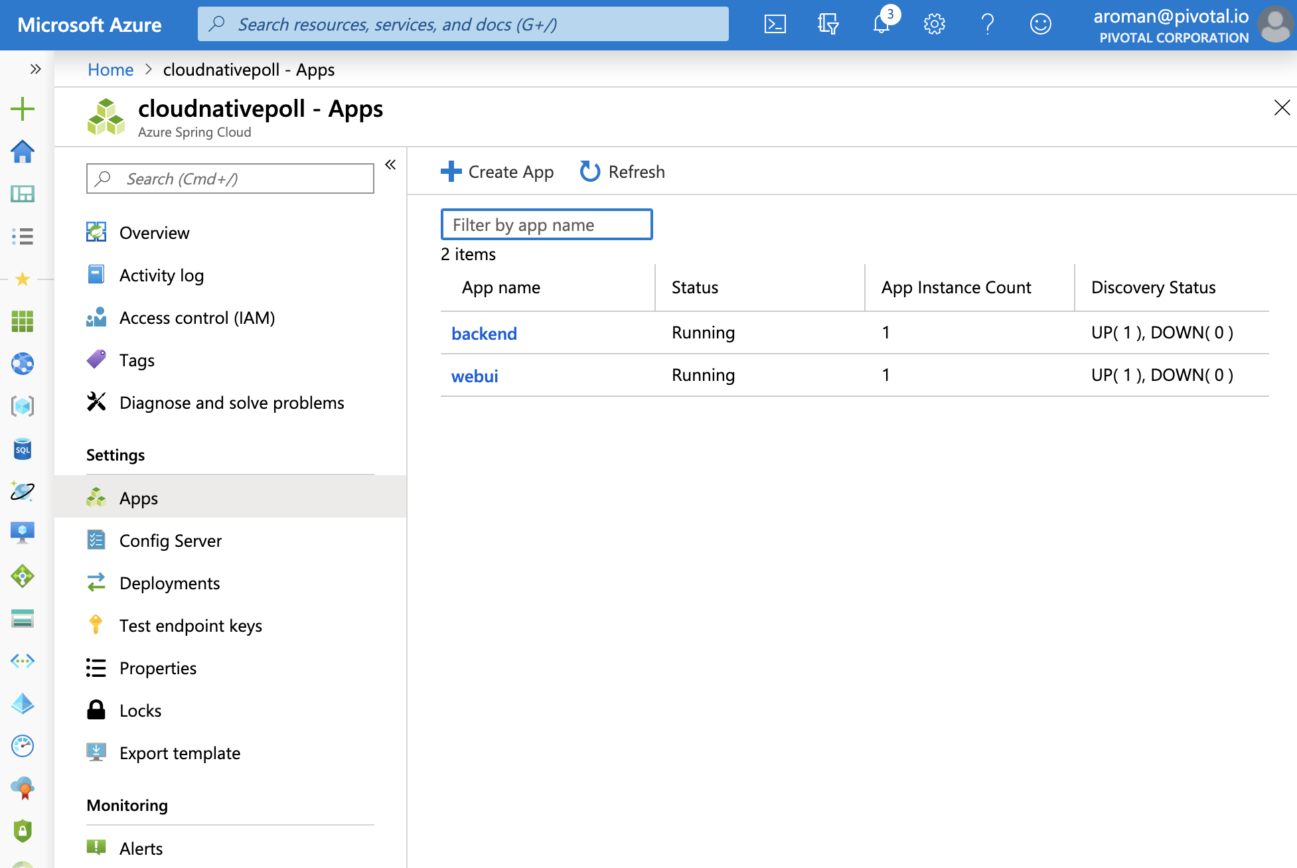Open the backend app link
The image size is (1297, 868).
[x=484, y=334]
